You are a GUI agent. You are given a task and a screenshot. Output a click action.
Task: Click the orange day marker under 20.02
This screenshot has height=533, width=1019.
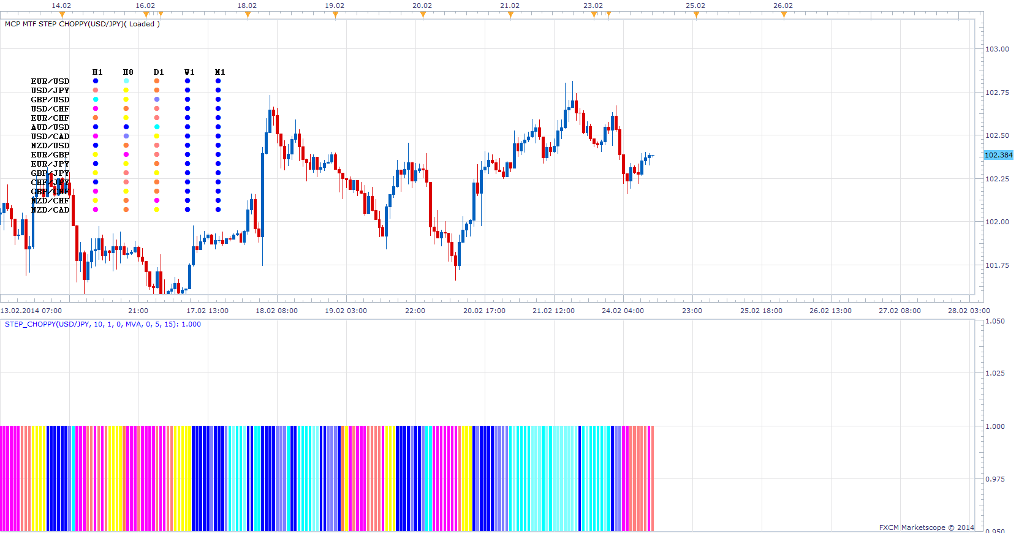coord(423,15)
